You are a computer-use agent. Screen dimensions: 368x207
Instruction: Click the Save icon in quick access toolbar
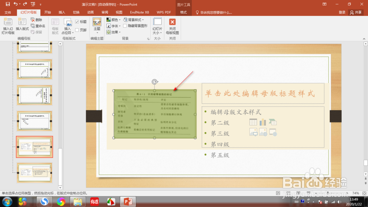(x=7, y=4)
